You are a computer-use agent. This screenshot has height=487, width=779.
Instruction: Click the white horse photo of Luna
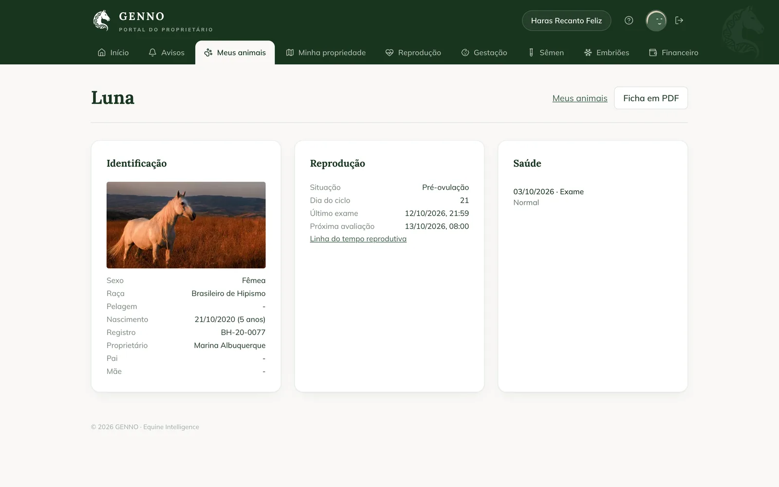[x=186, y=225]
